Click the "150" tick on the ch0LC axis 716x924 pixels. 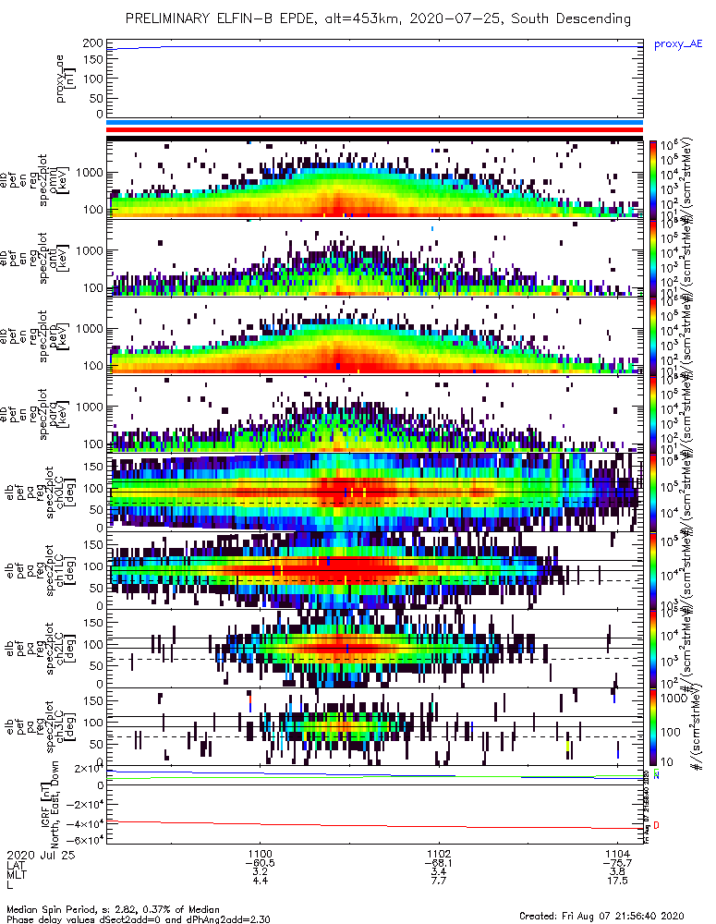point(93,466)
